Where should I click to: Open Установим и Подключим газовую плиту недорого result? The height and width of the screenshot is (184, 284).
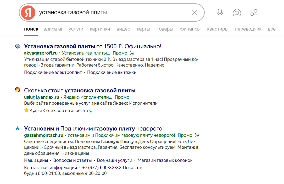94,129
